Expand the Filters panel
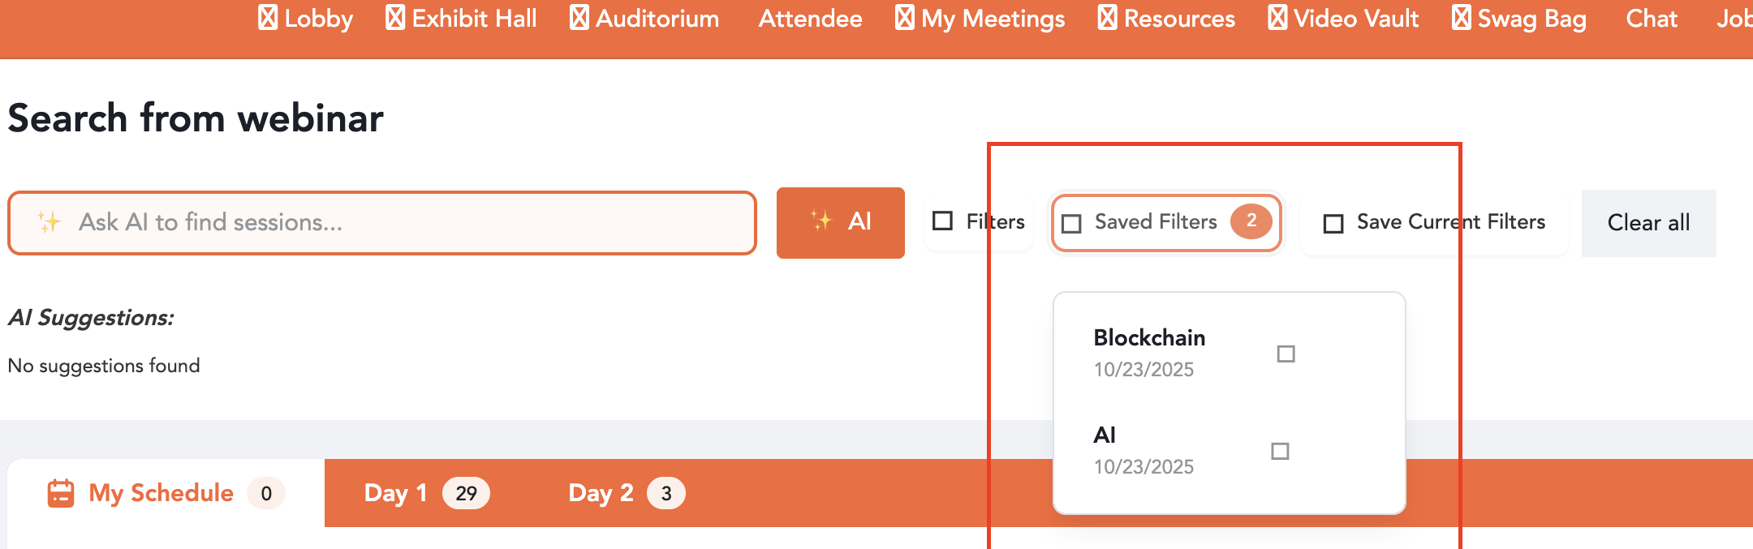 [x=979, y=221]
